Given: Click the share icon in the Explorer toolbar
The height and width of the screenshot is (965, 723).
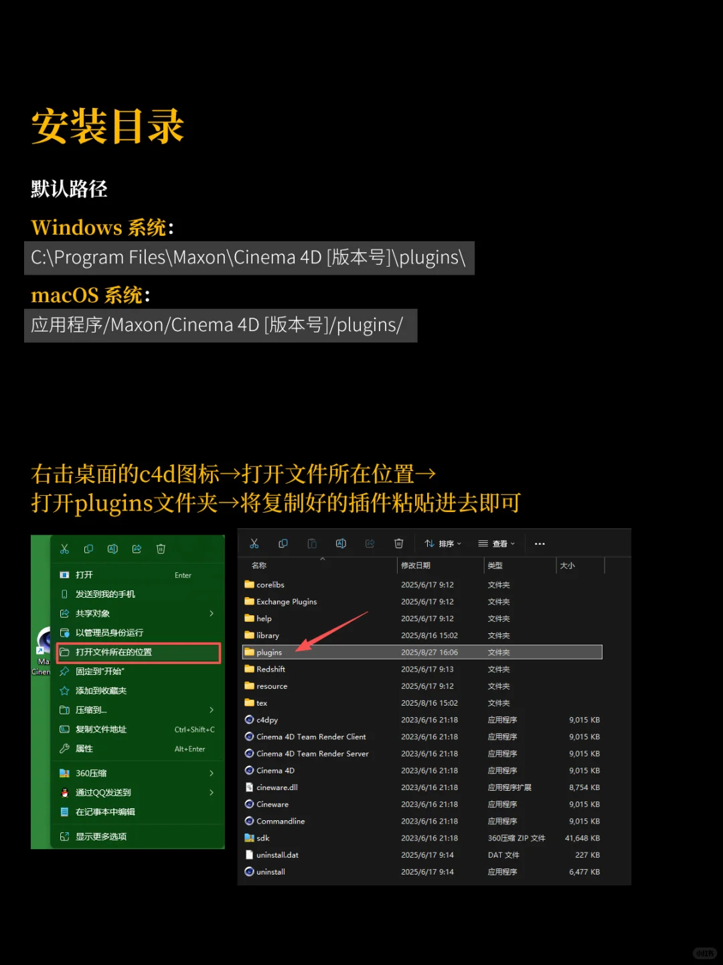Looking at the screenshot, I should click(370, 543).
